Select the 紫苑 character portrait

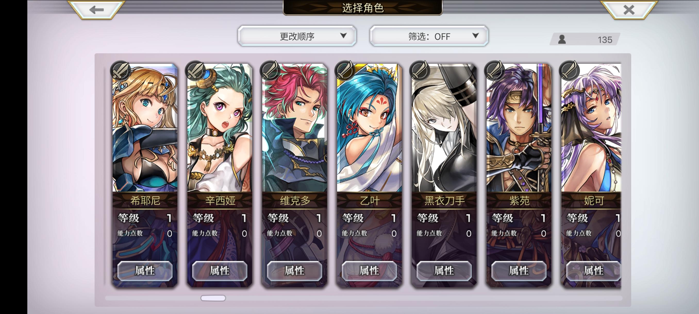519,128
